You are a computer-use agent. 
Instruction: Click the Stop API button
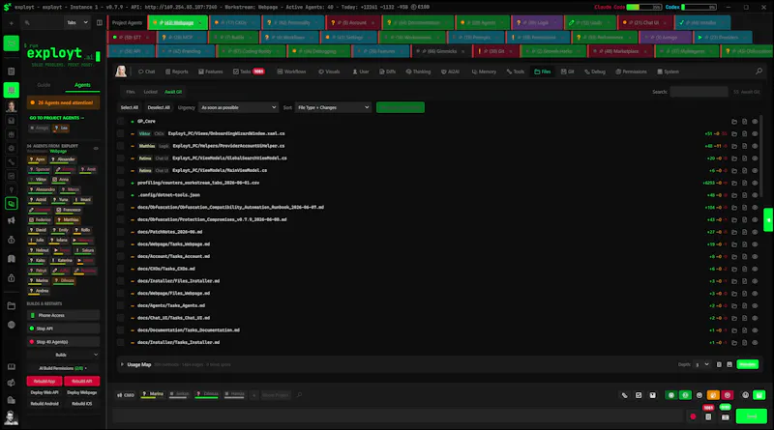coord(63,329)
